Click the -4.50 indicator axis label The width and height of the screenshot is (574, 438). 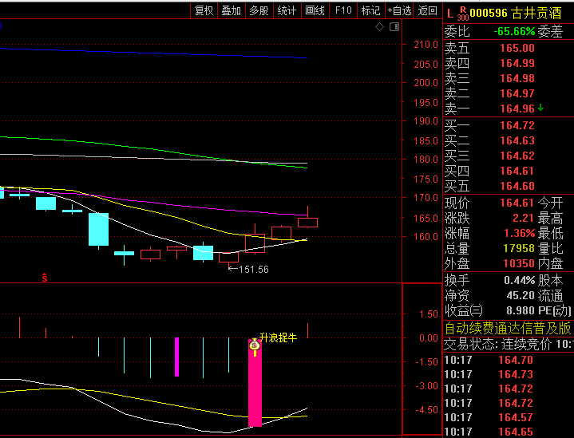click(426, 410)
